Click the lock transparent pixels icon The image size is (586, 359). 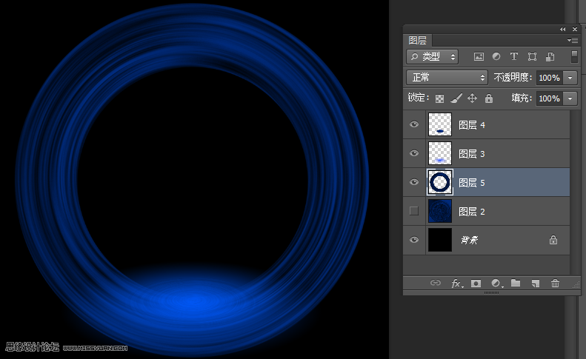pos(439,98)
